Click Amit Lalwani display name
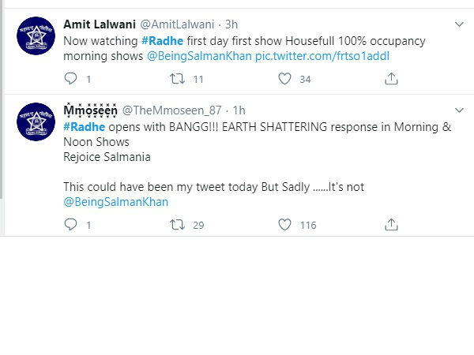474x355 pixels. (100, 24)
